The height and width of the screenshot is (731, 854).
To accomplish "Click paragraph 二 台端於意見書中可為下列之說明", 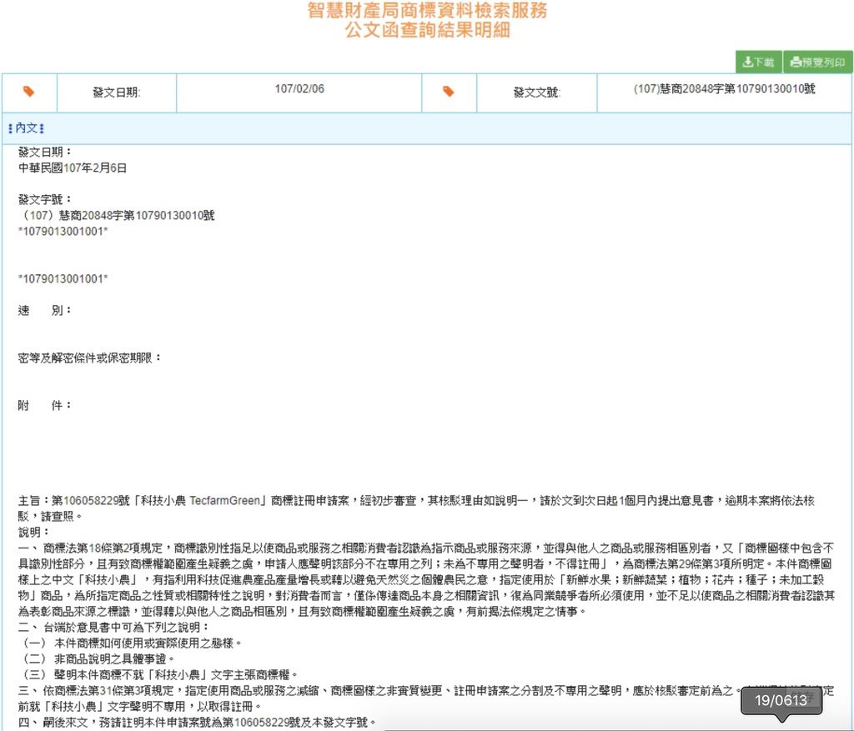I will 113,627.
